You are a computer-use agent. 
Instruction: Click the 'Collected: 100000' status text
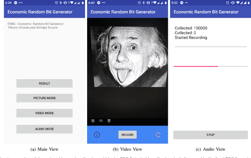(x=191, y=28)
